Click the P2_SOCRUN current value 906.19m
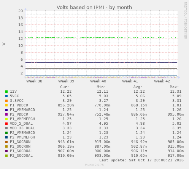 [66, 146]
